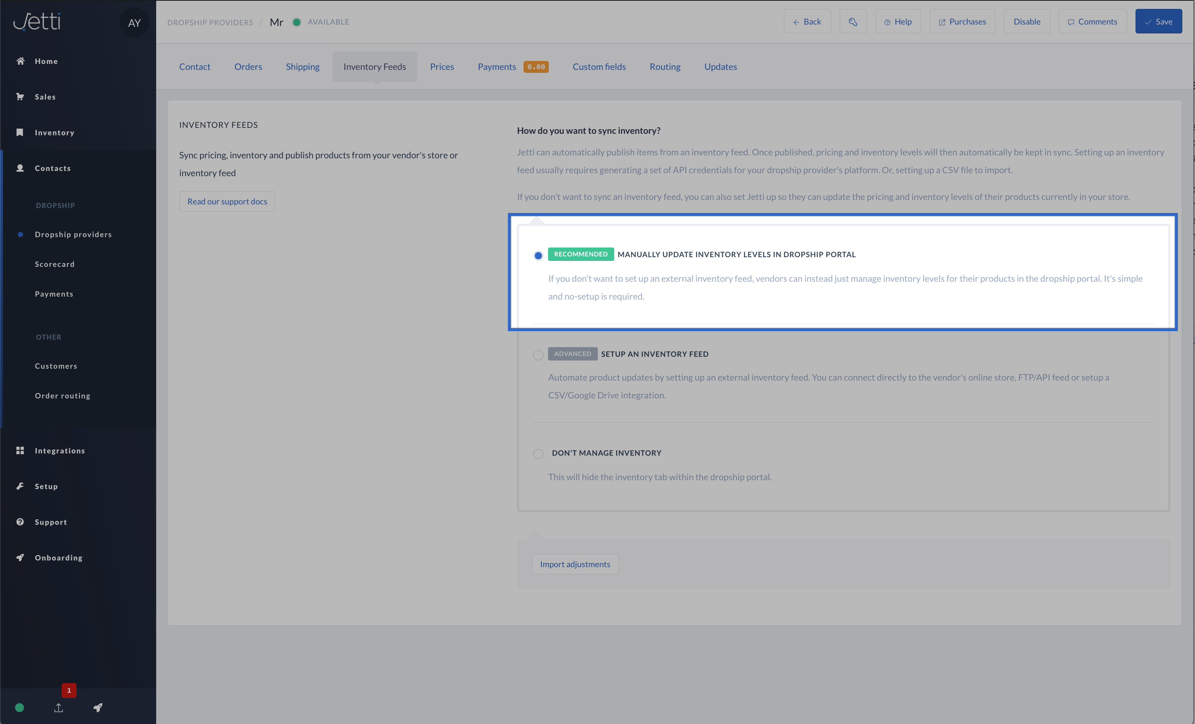Expand the Contacts section in sidebar

click(x=52, y=168)
